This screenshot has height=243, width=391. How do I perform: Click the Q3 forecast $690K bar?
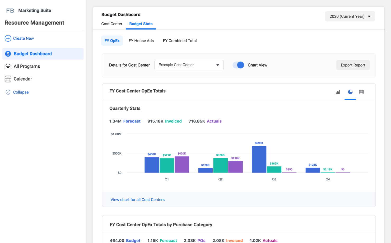259,159
